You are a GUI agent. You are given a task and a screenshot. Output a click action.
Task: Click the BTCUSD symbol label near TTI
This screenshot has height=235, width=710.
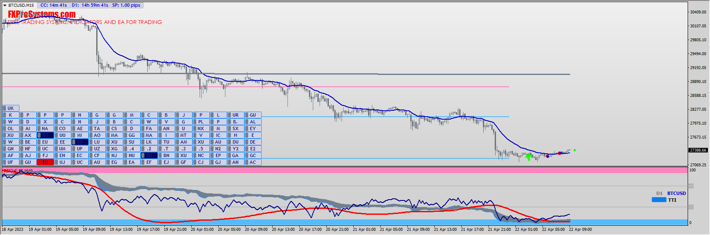(x=677, y=193)
